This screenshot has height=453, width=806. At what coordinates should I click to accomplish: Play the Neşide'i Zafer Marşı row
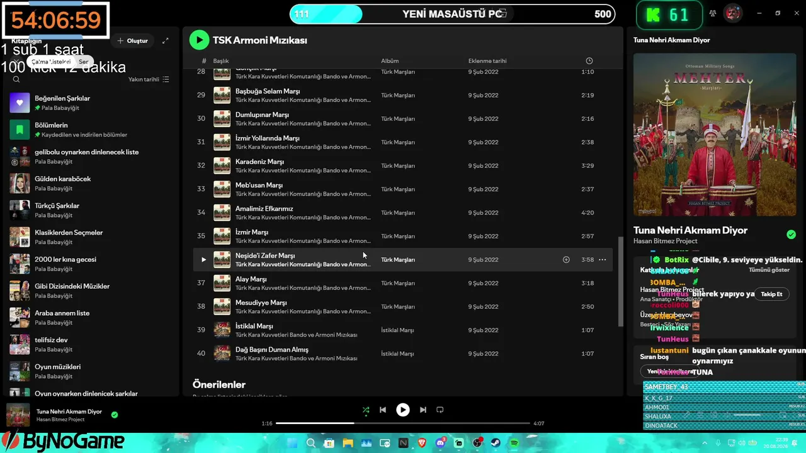pyautogui.click(x=203, y=259)
